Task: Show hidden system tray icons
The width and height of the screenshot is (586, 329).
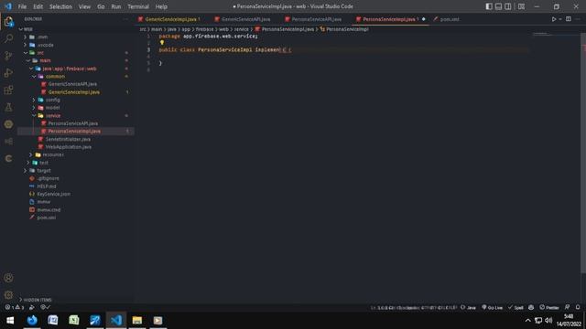Action: 527,321
